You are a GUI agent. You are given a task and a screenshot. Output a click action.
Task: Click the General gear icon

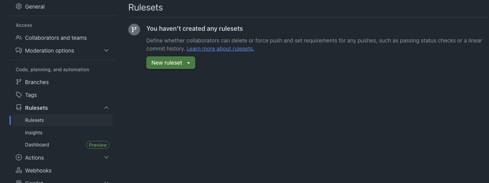point(19,6)
